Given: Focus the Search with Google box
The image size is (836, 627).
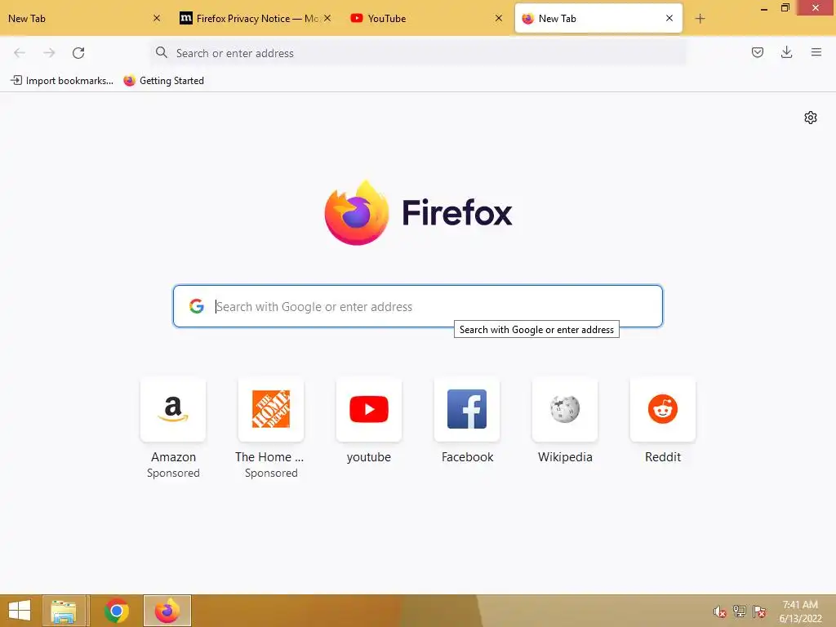Looking at the screenshot, I should pyautogui.click(x=417, y=306).
